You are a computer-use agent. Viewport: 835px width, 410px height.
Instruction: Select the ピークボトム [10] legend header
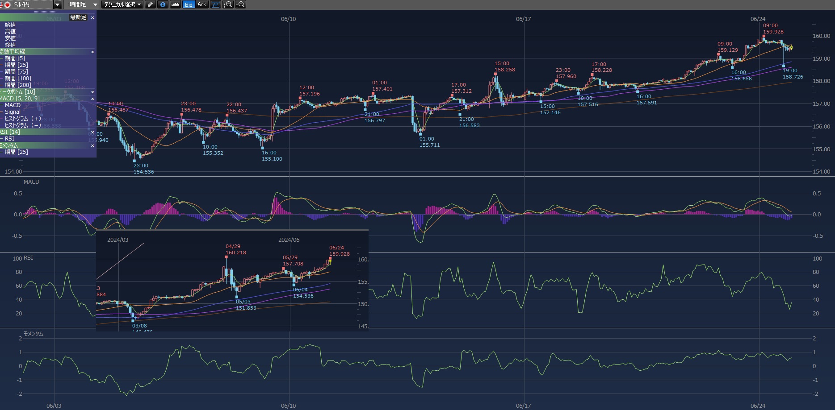coord(18,92)
